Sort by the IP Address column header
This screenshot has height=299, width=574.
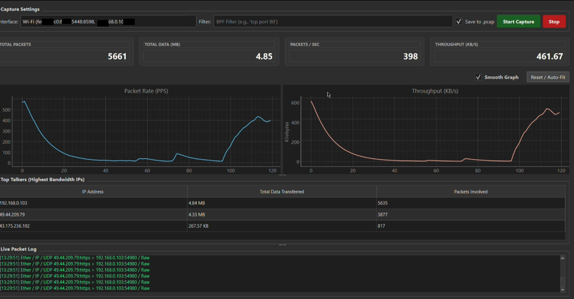(x=93, y=192)
